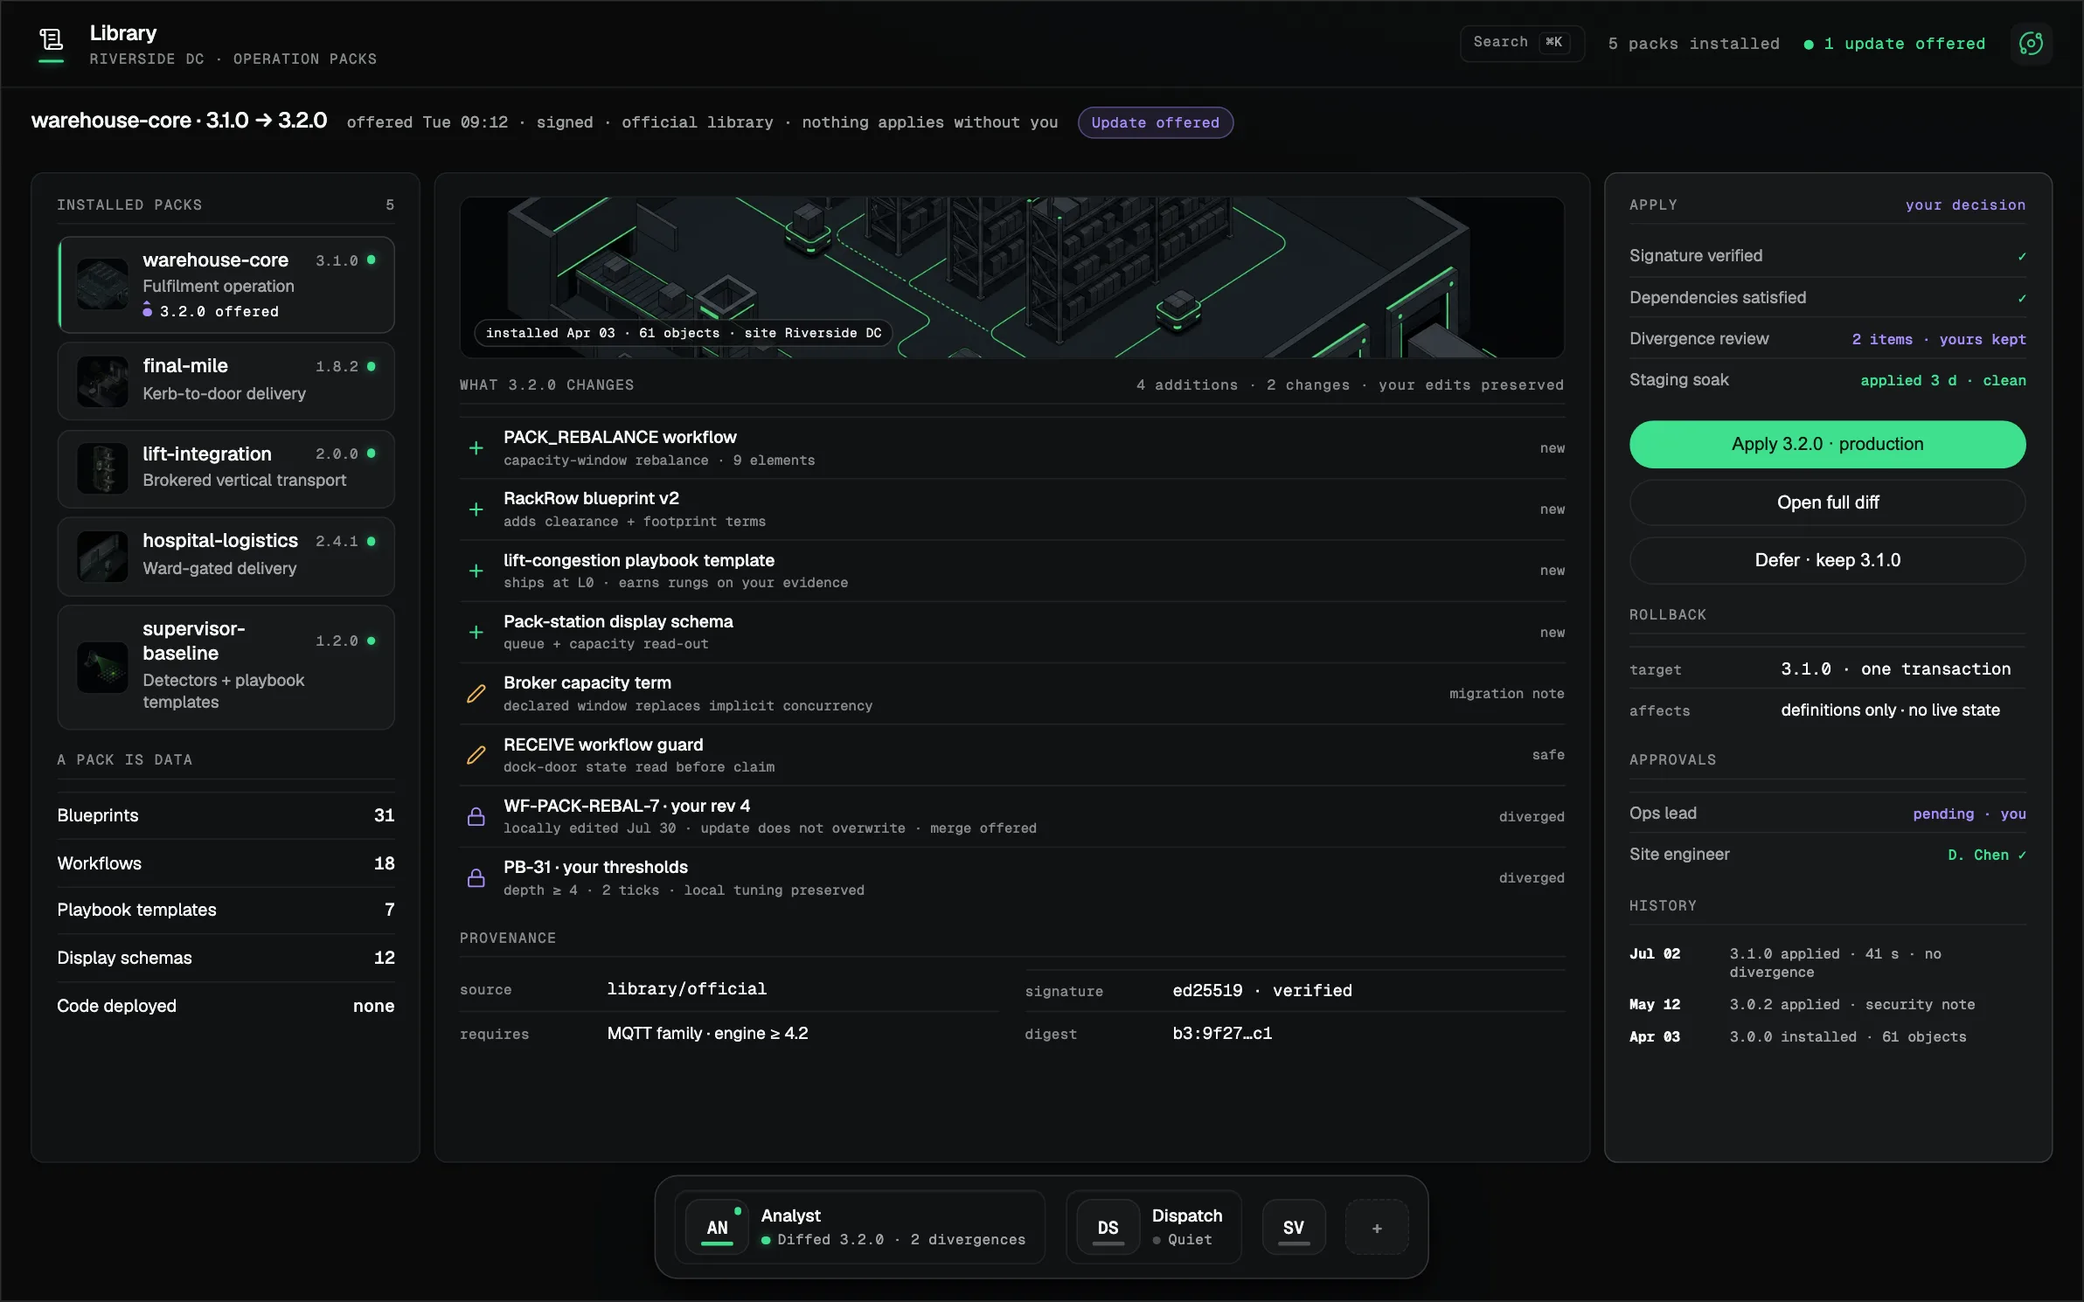
Task: Open the orbit settings icon at top right
Action: (x=2031, y=44)
